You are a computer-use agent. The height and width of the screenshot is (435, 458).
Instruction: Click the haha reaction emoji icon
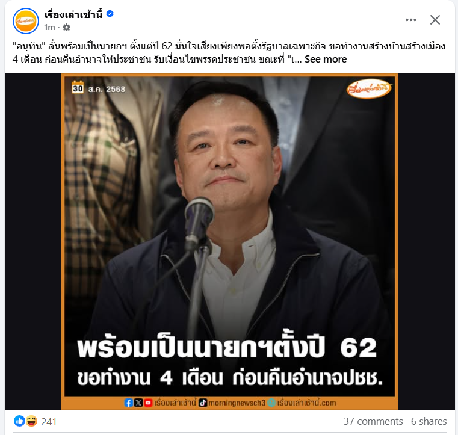[x=31, y=421]
